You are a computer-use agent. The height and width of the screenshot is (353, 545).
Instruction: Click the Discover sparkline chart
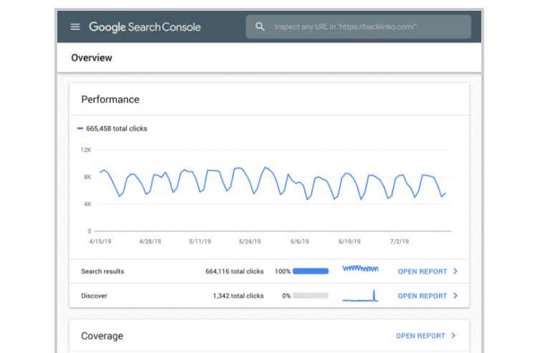360,296
